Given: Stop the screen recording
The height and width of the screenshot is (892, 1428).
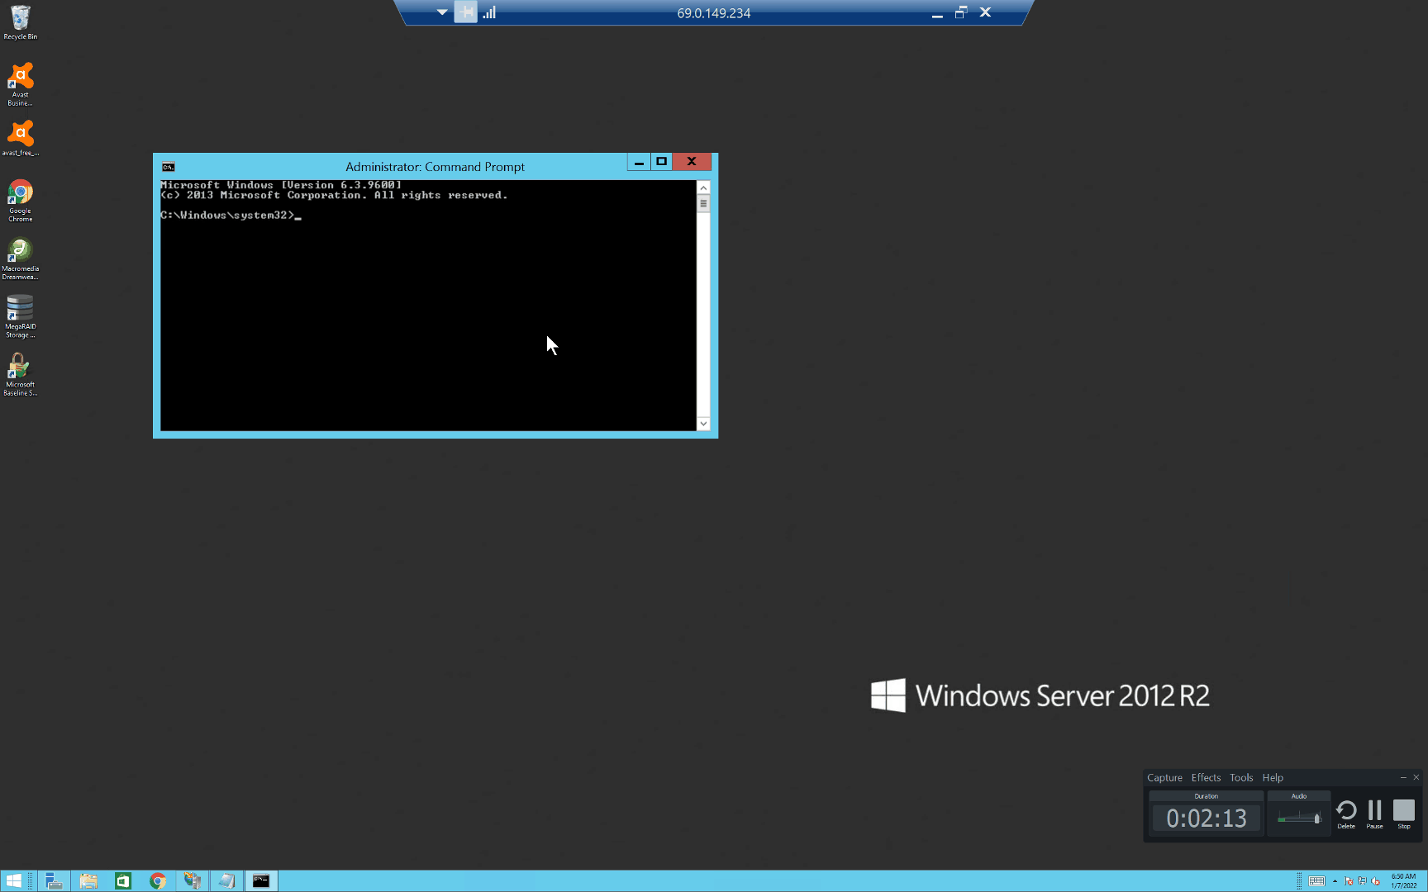Looking at the screenshot, I should pos(1404,814).
